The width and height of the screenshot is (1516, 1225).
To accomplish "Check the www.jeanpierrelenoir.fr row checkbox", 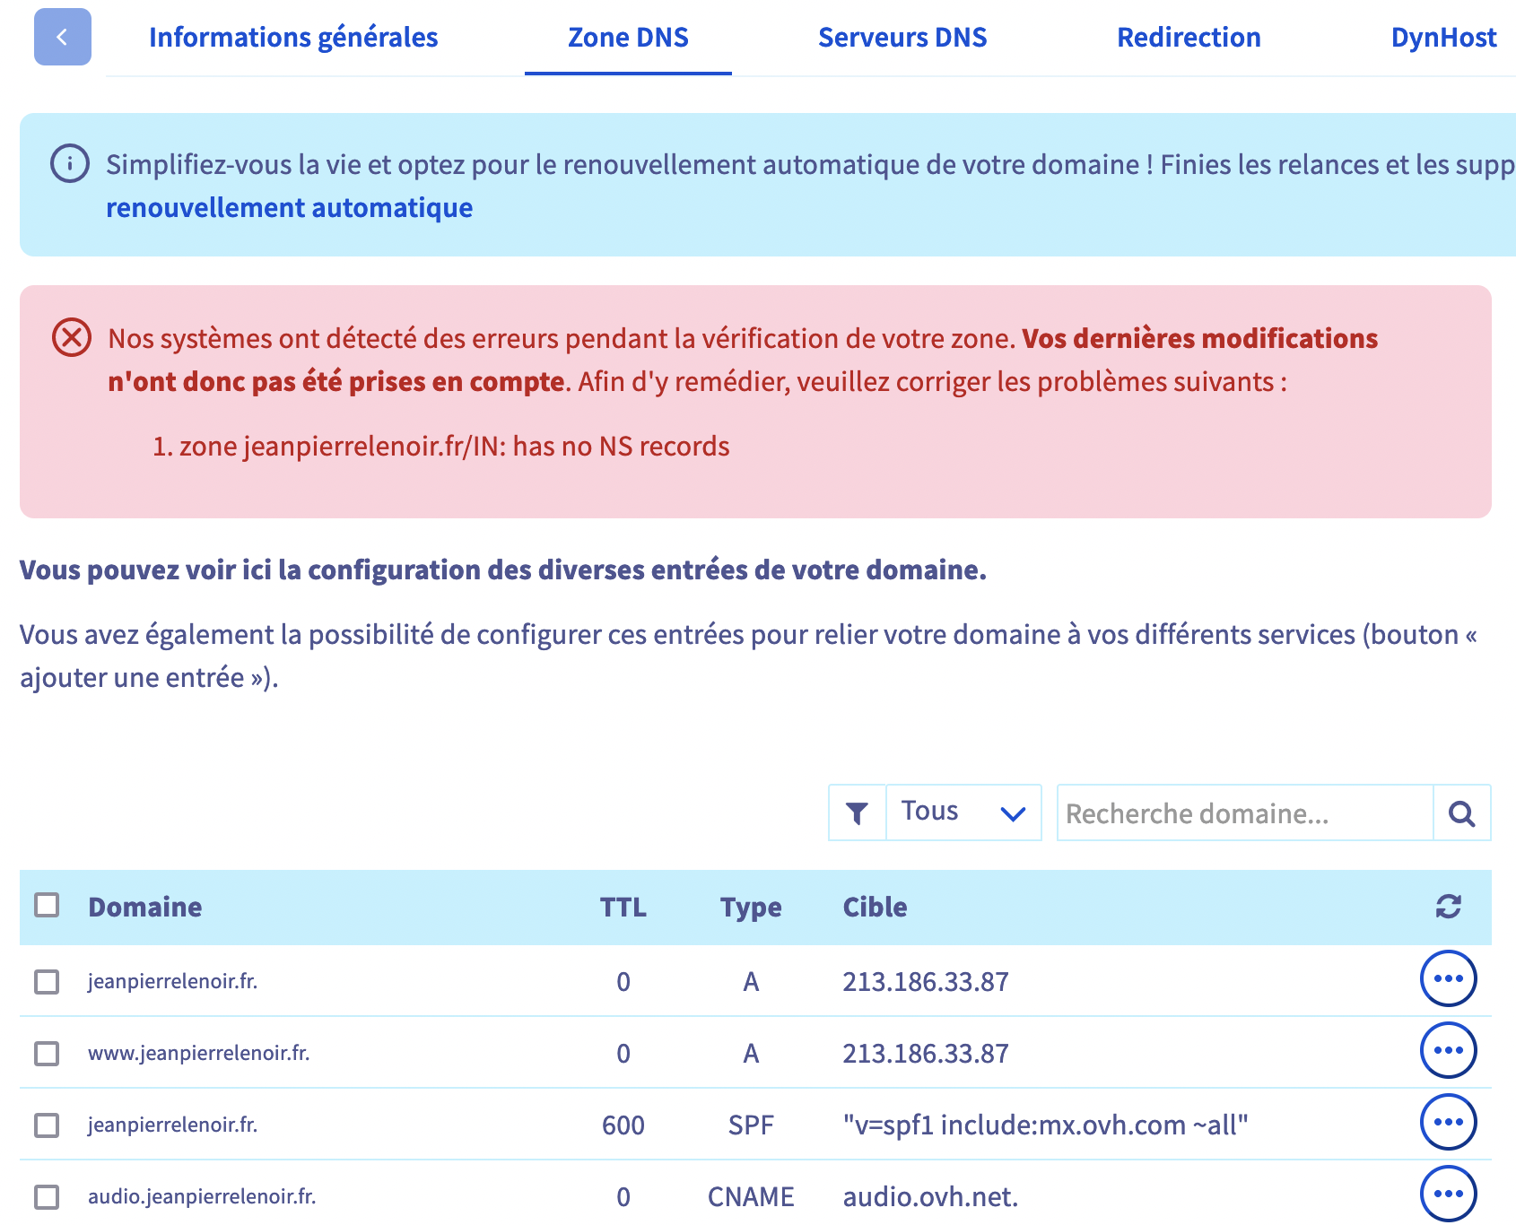I will click(47, 1053).
